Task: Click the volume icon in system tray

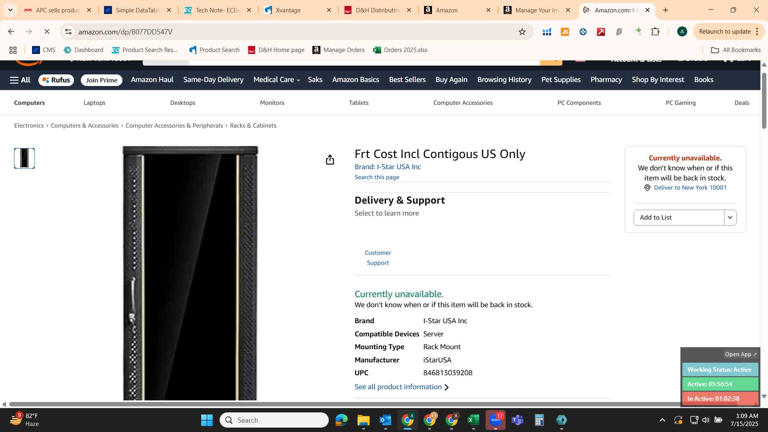Action: coord(706,420)
